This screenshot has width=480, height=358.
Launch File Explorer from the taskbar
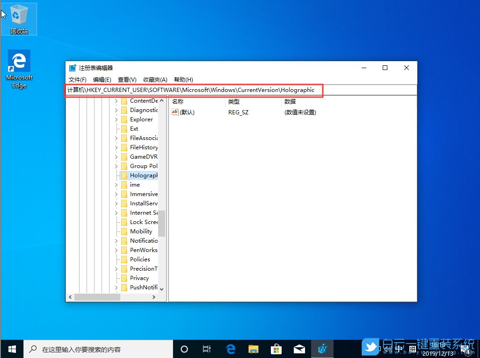[253, 349]
